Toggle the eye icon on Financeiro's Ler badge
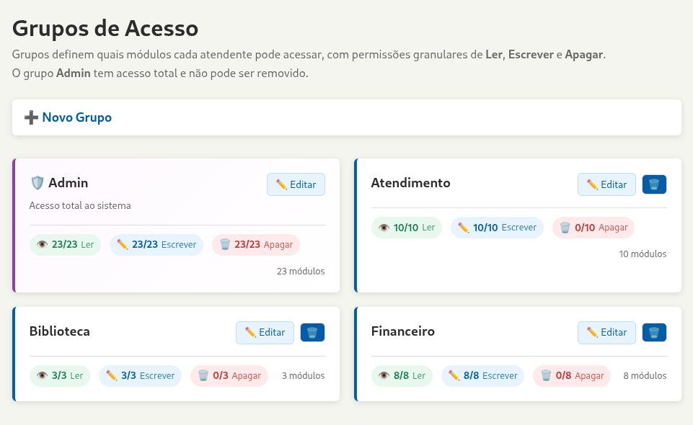693x425 pixels. [384, 375]
